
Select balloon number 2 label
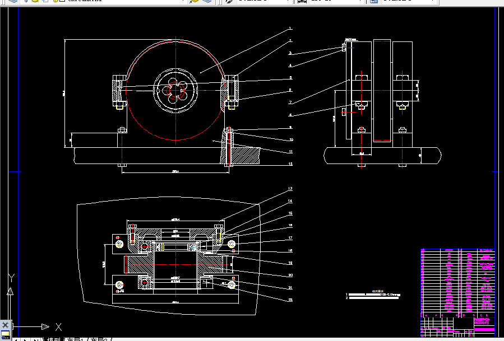click(290, 41)
